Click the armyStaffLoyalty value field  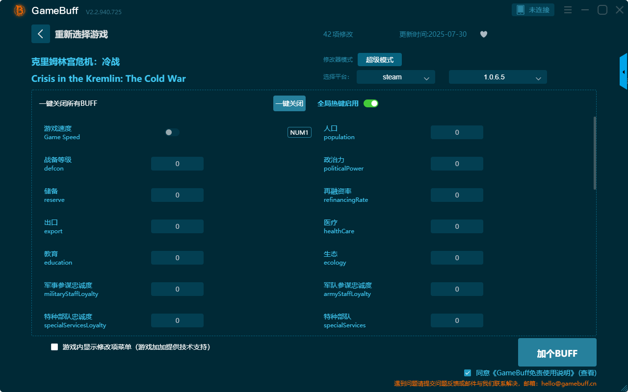(457, 289)
